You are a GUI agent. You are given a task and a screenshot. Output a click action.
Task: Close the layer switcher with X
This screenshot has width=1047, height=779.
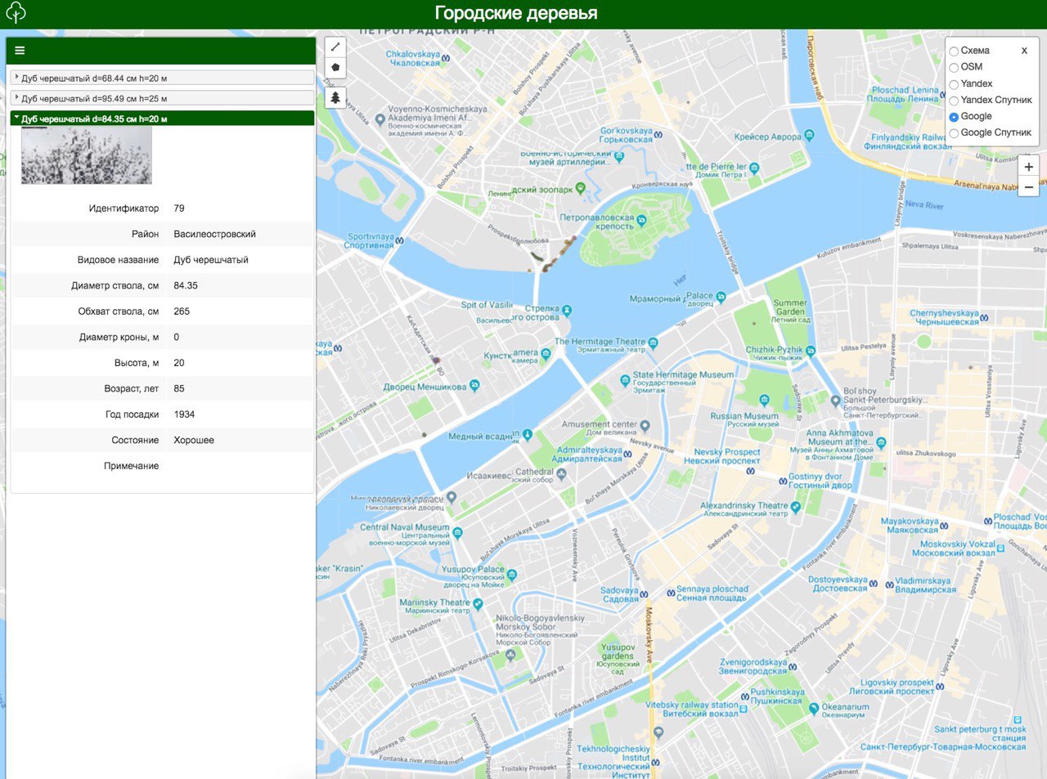(x=1024, y=51)
